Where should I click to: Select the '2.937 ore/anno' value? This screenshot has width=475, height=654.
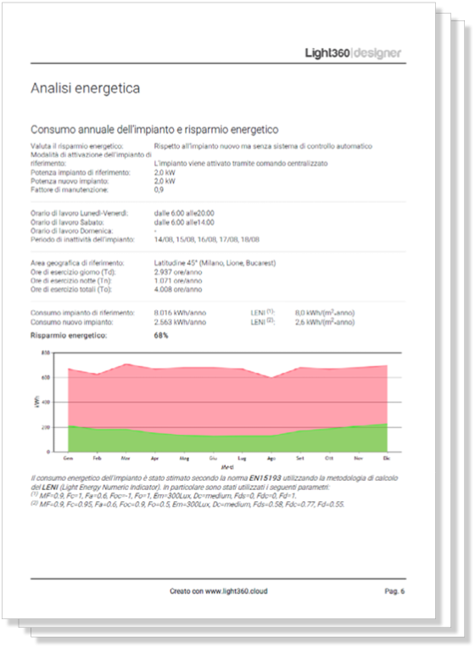point(178,273)
